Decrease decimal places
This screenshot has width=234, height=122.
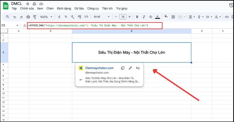pos(73,17)
